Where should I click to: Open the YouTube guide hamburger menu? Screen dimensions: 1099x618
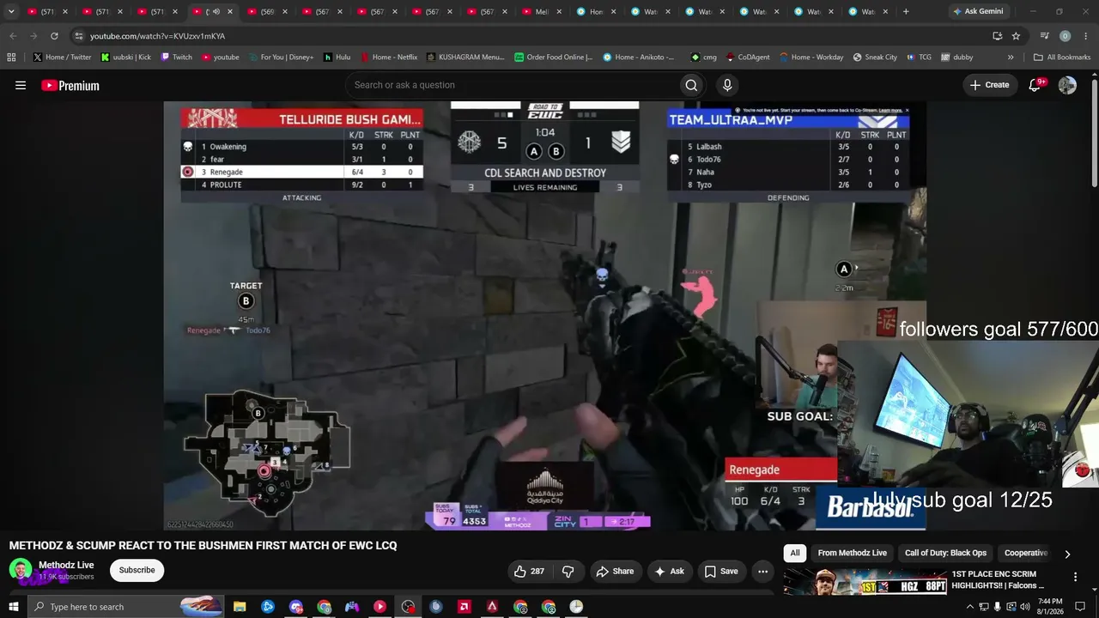pyautogui.click(x=21, y=85)
